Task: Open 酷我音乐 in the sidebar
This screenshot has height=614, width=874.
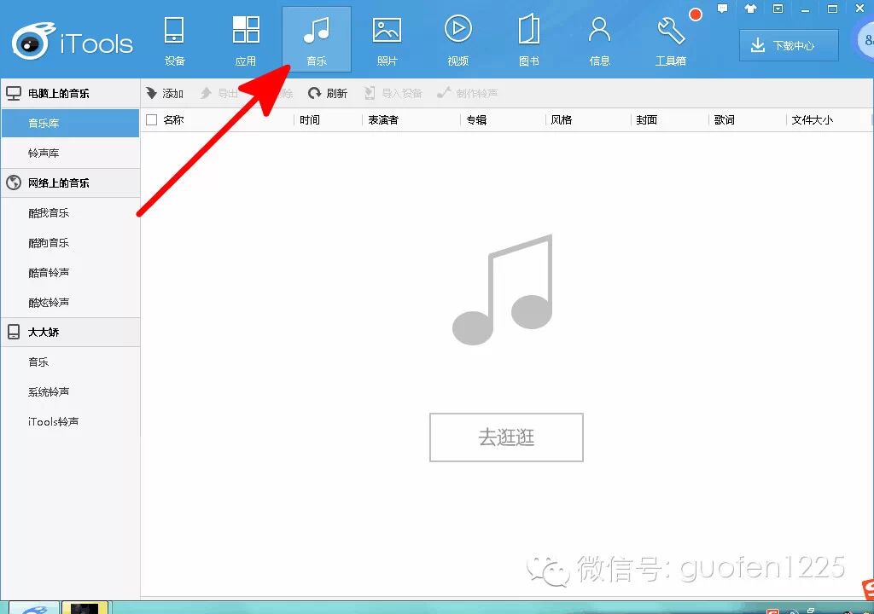Action: pyautogui.click(x=70, y=213)
